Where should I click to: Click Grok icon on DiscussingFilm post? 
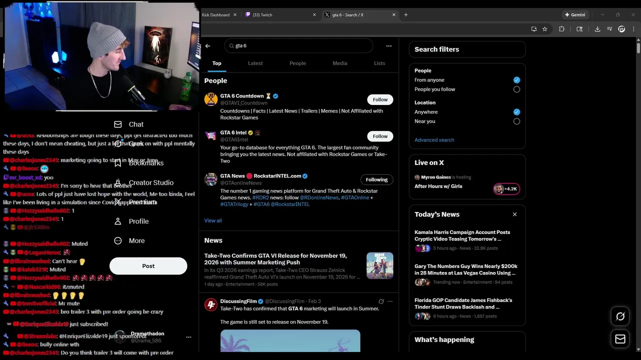point(381,301)
